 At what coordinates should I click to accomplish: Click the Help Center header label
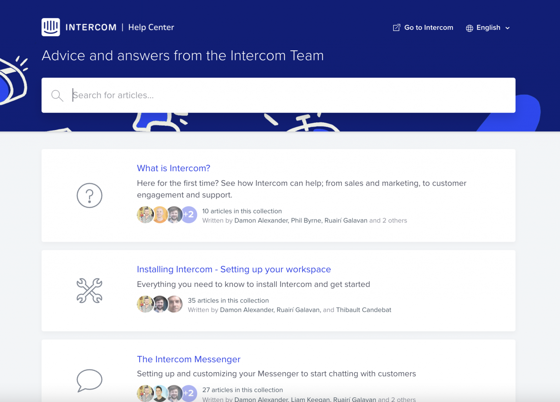click(151, 27)
